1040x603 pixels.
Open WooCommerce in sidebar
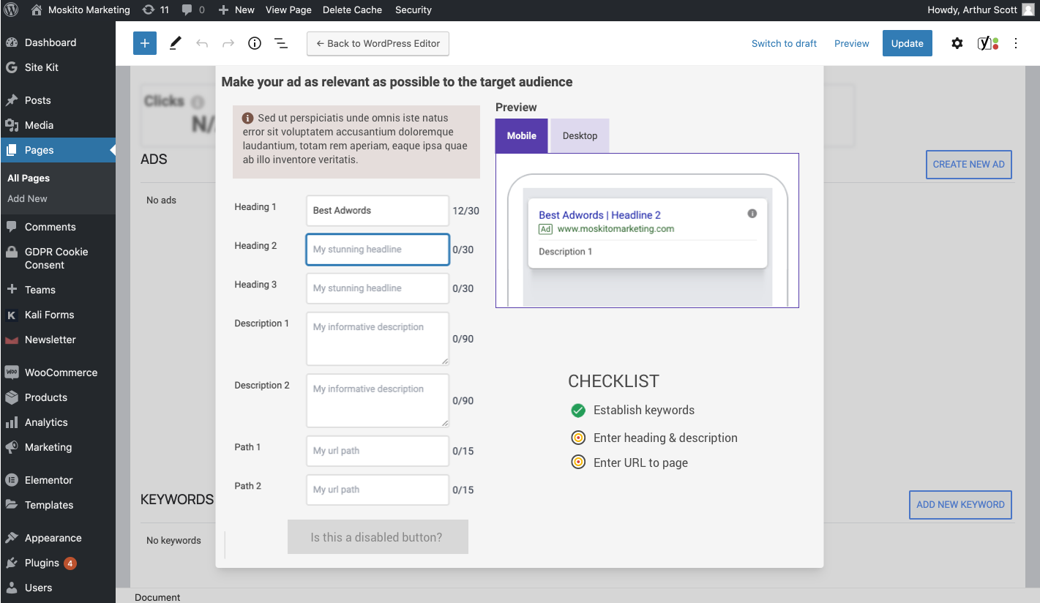58,372
